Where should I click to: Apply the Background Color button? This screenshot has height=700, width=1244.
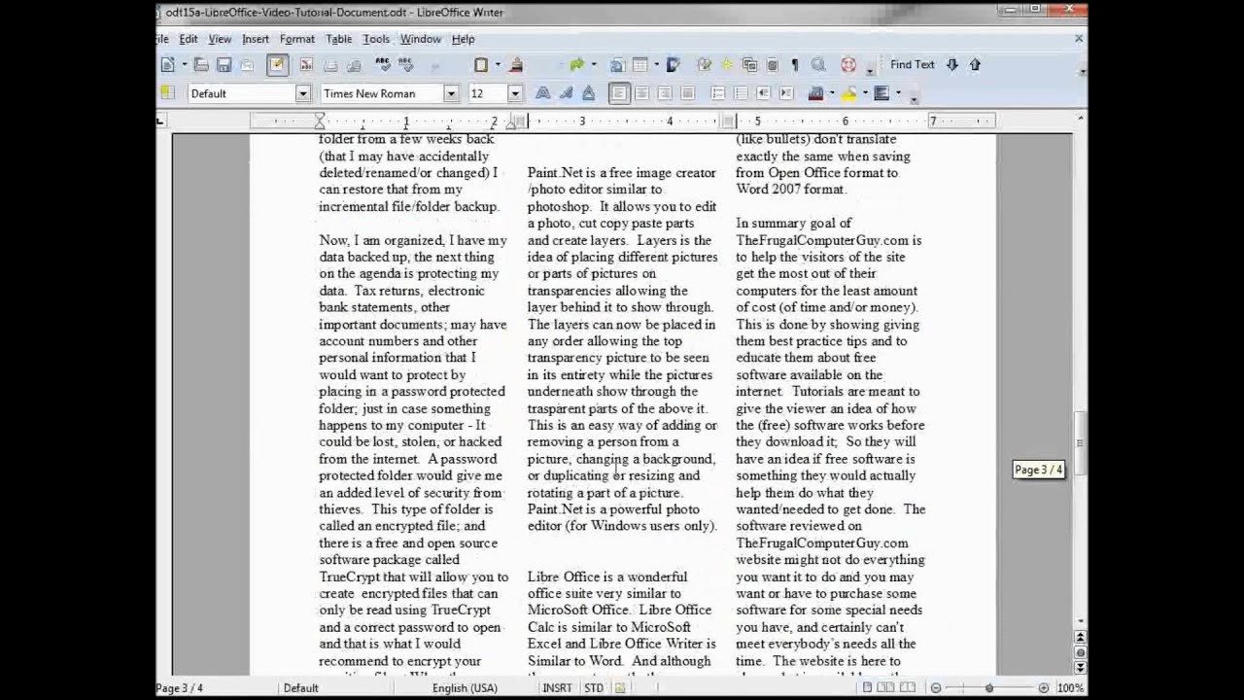point(881,93)
